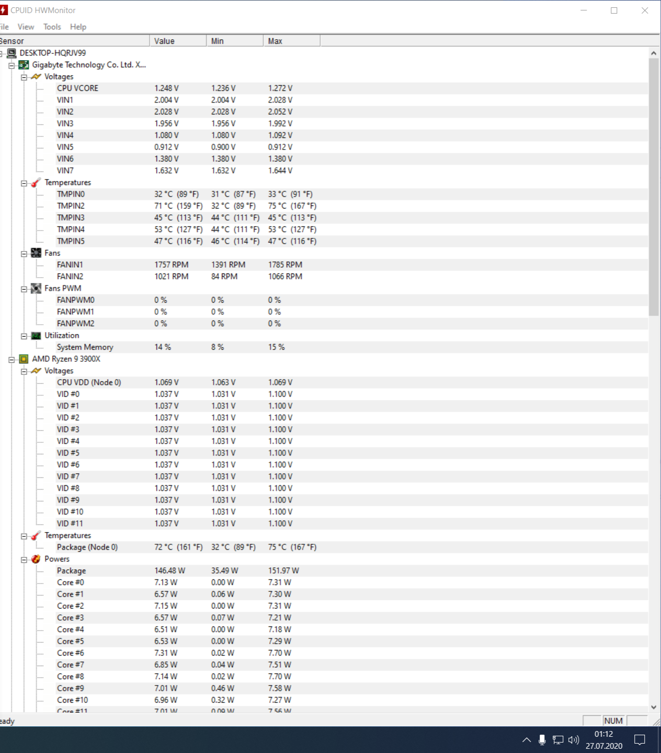Open the File menu
The height and width of the screenshot is (753, 661).
point(4,27)
